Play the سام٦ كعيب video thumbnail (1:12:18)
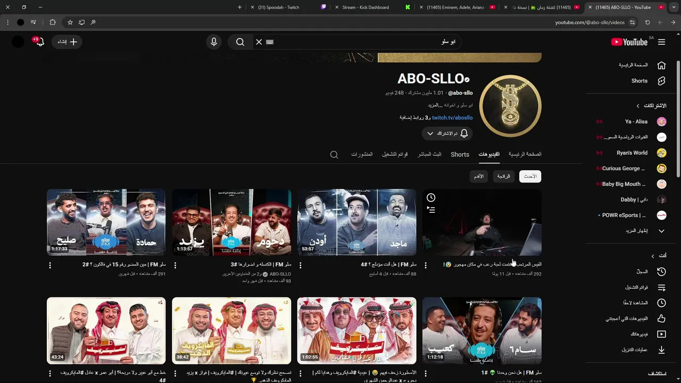 click(482, 331)
